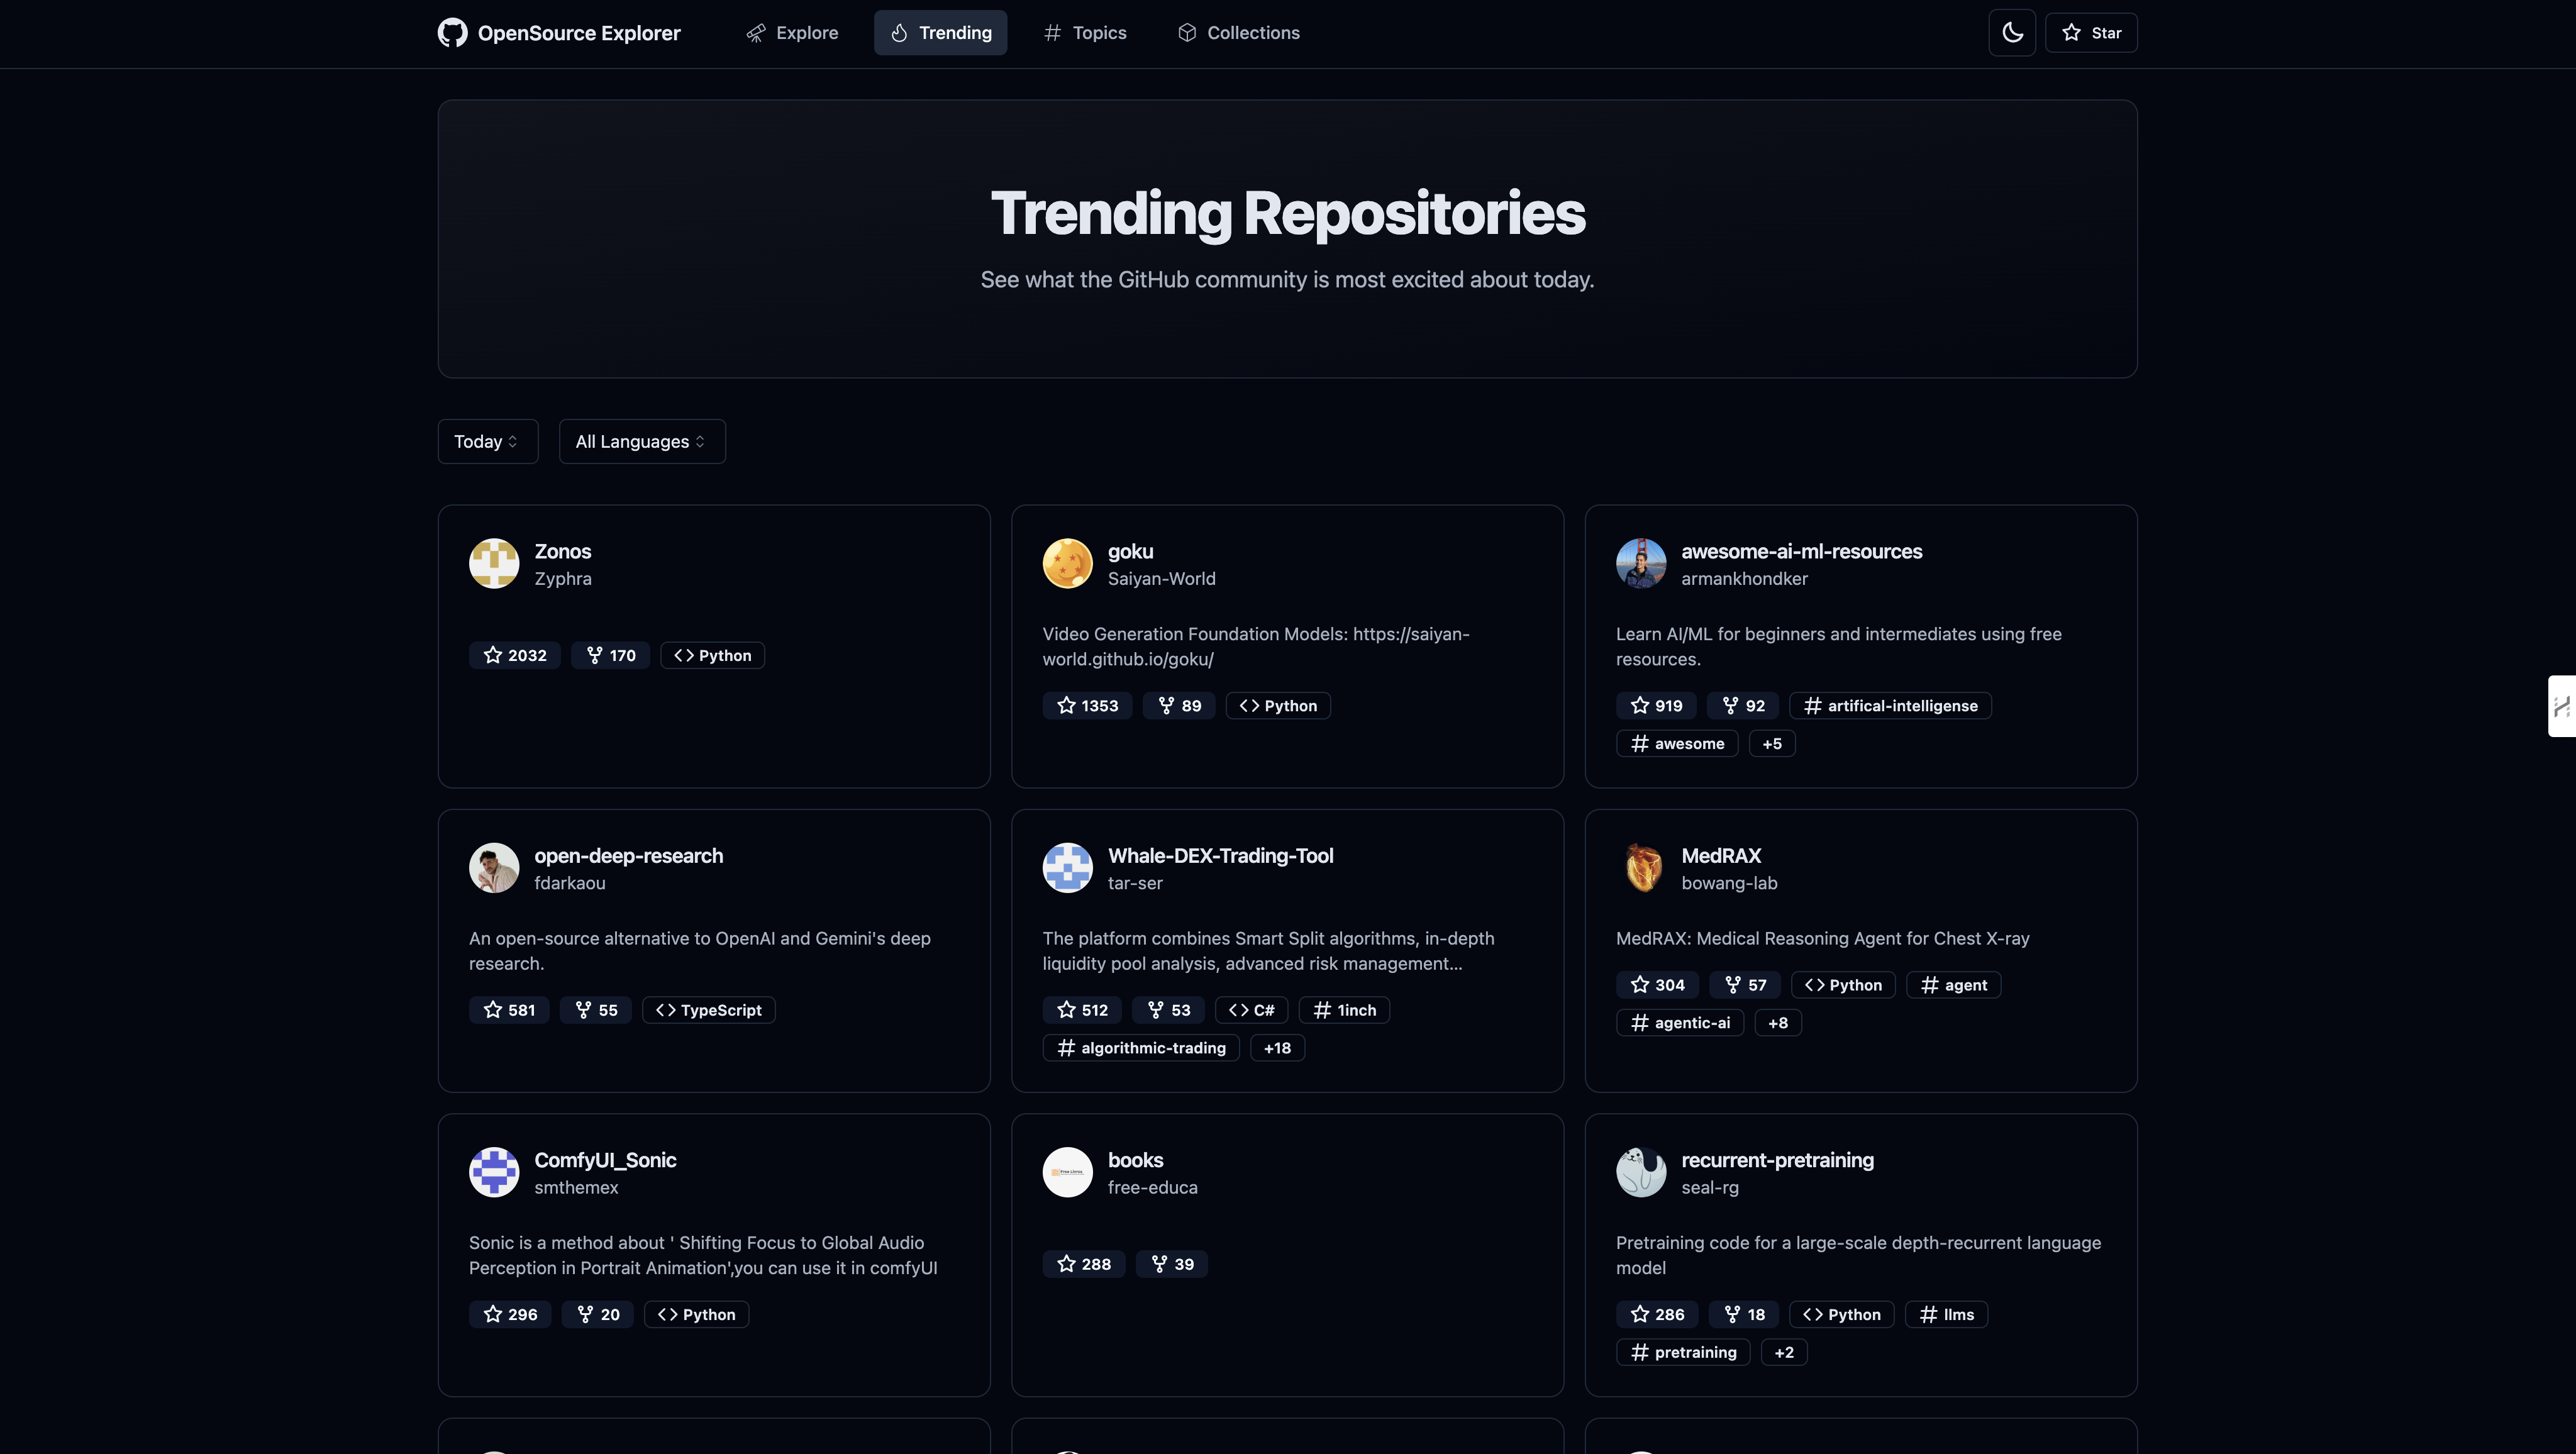Expand the +5 more topics badge
The width and height of the screenshot is (2576, 1454).
tap(1772, 743)
